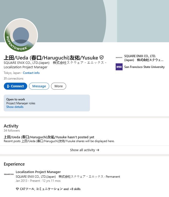The height and width of the screenshot is (197, 169).
Task: View the 31 connections list
Action: tap(13, 79)
